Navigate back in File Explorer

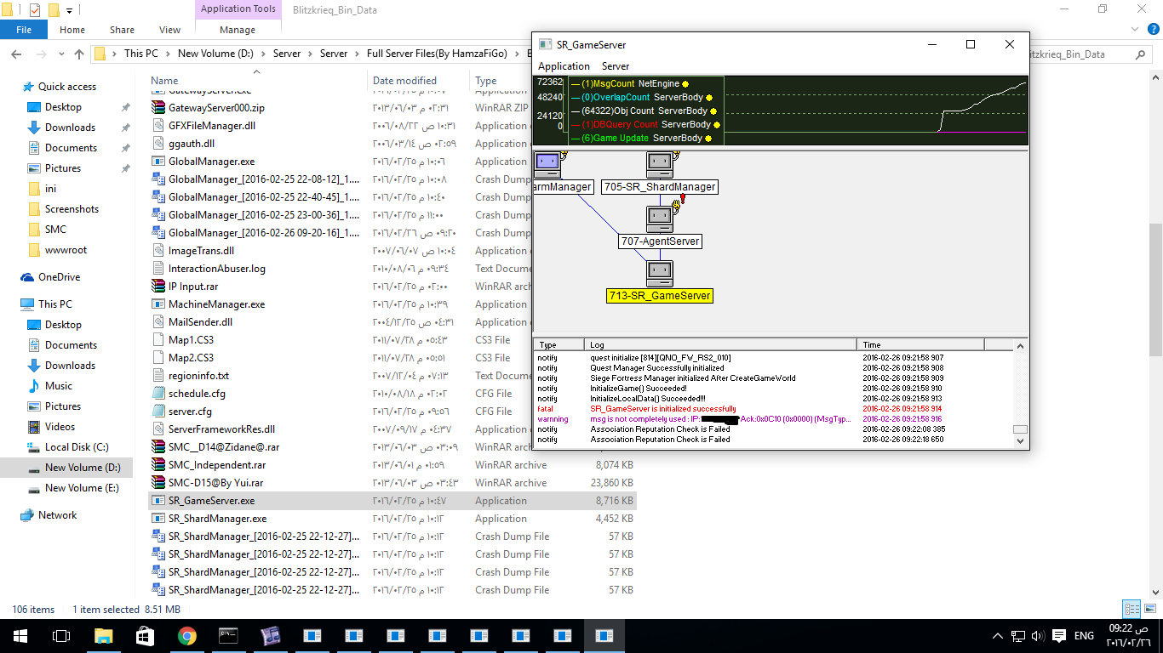click(16, 54)
